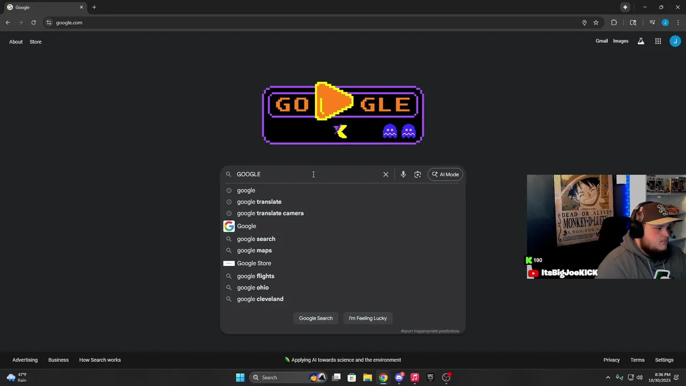Image resolution: width=686 pixels, height=386 pixels.
Task: Open Task View on taskbar
Action: tap(337, 377)
